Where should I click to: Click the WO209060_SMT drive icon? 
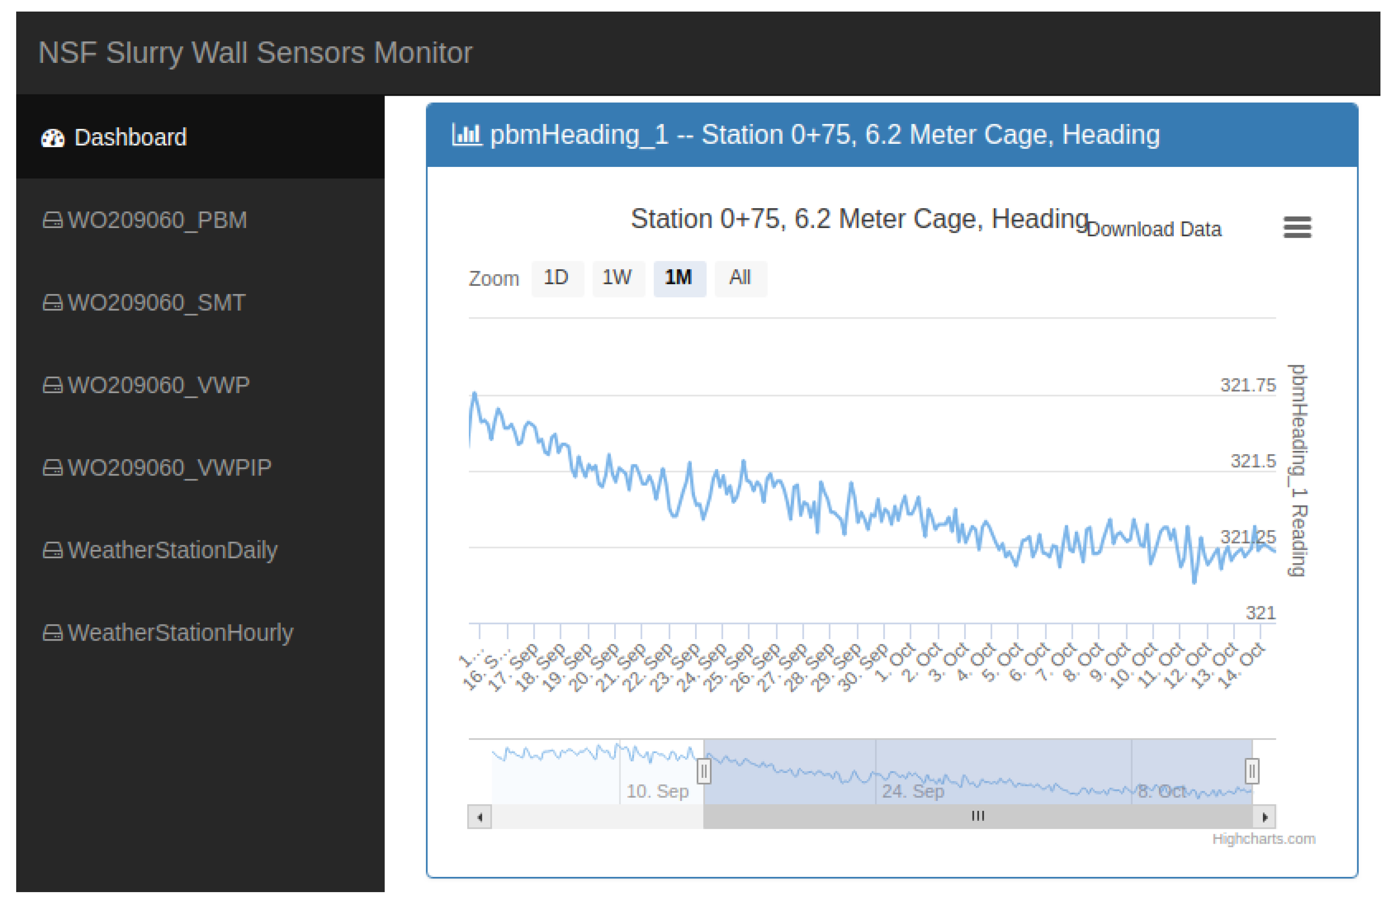(53, 303)
